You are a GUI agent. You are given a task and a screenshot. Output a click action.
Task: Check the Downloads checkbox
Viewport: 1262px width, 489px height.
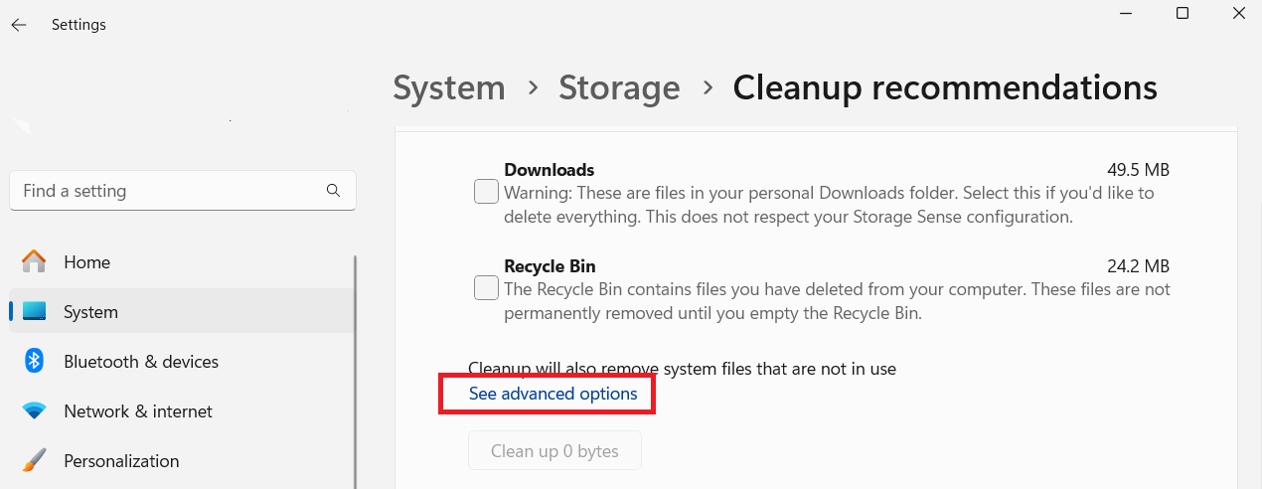486,192
